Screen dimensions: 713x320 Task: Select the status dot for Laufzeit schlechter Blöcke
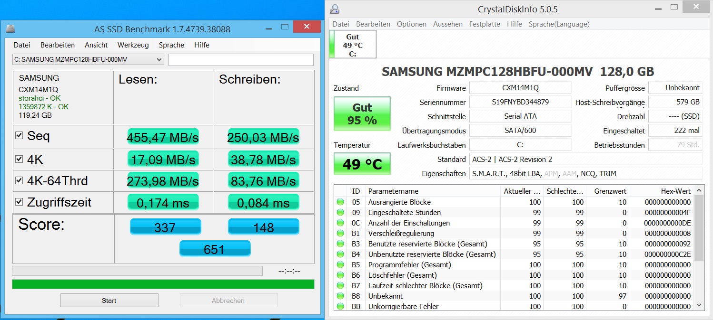340,286
